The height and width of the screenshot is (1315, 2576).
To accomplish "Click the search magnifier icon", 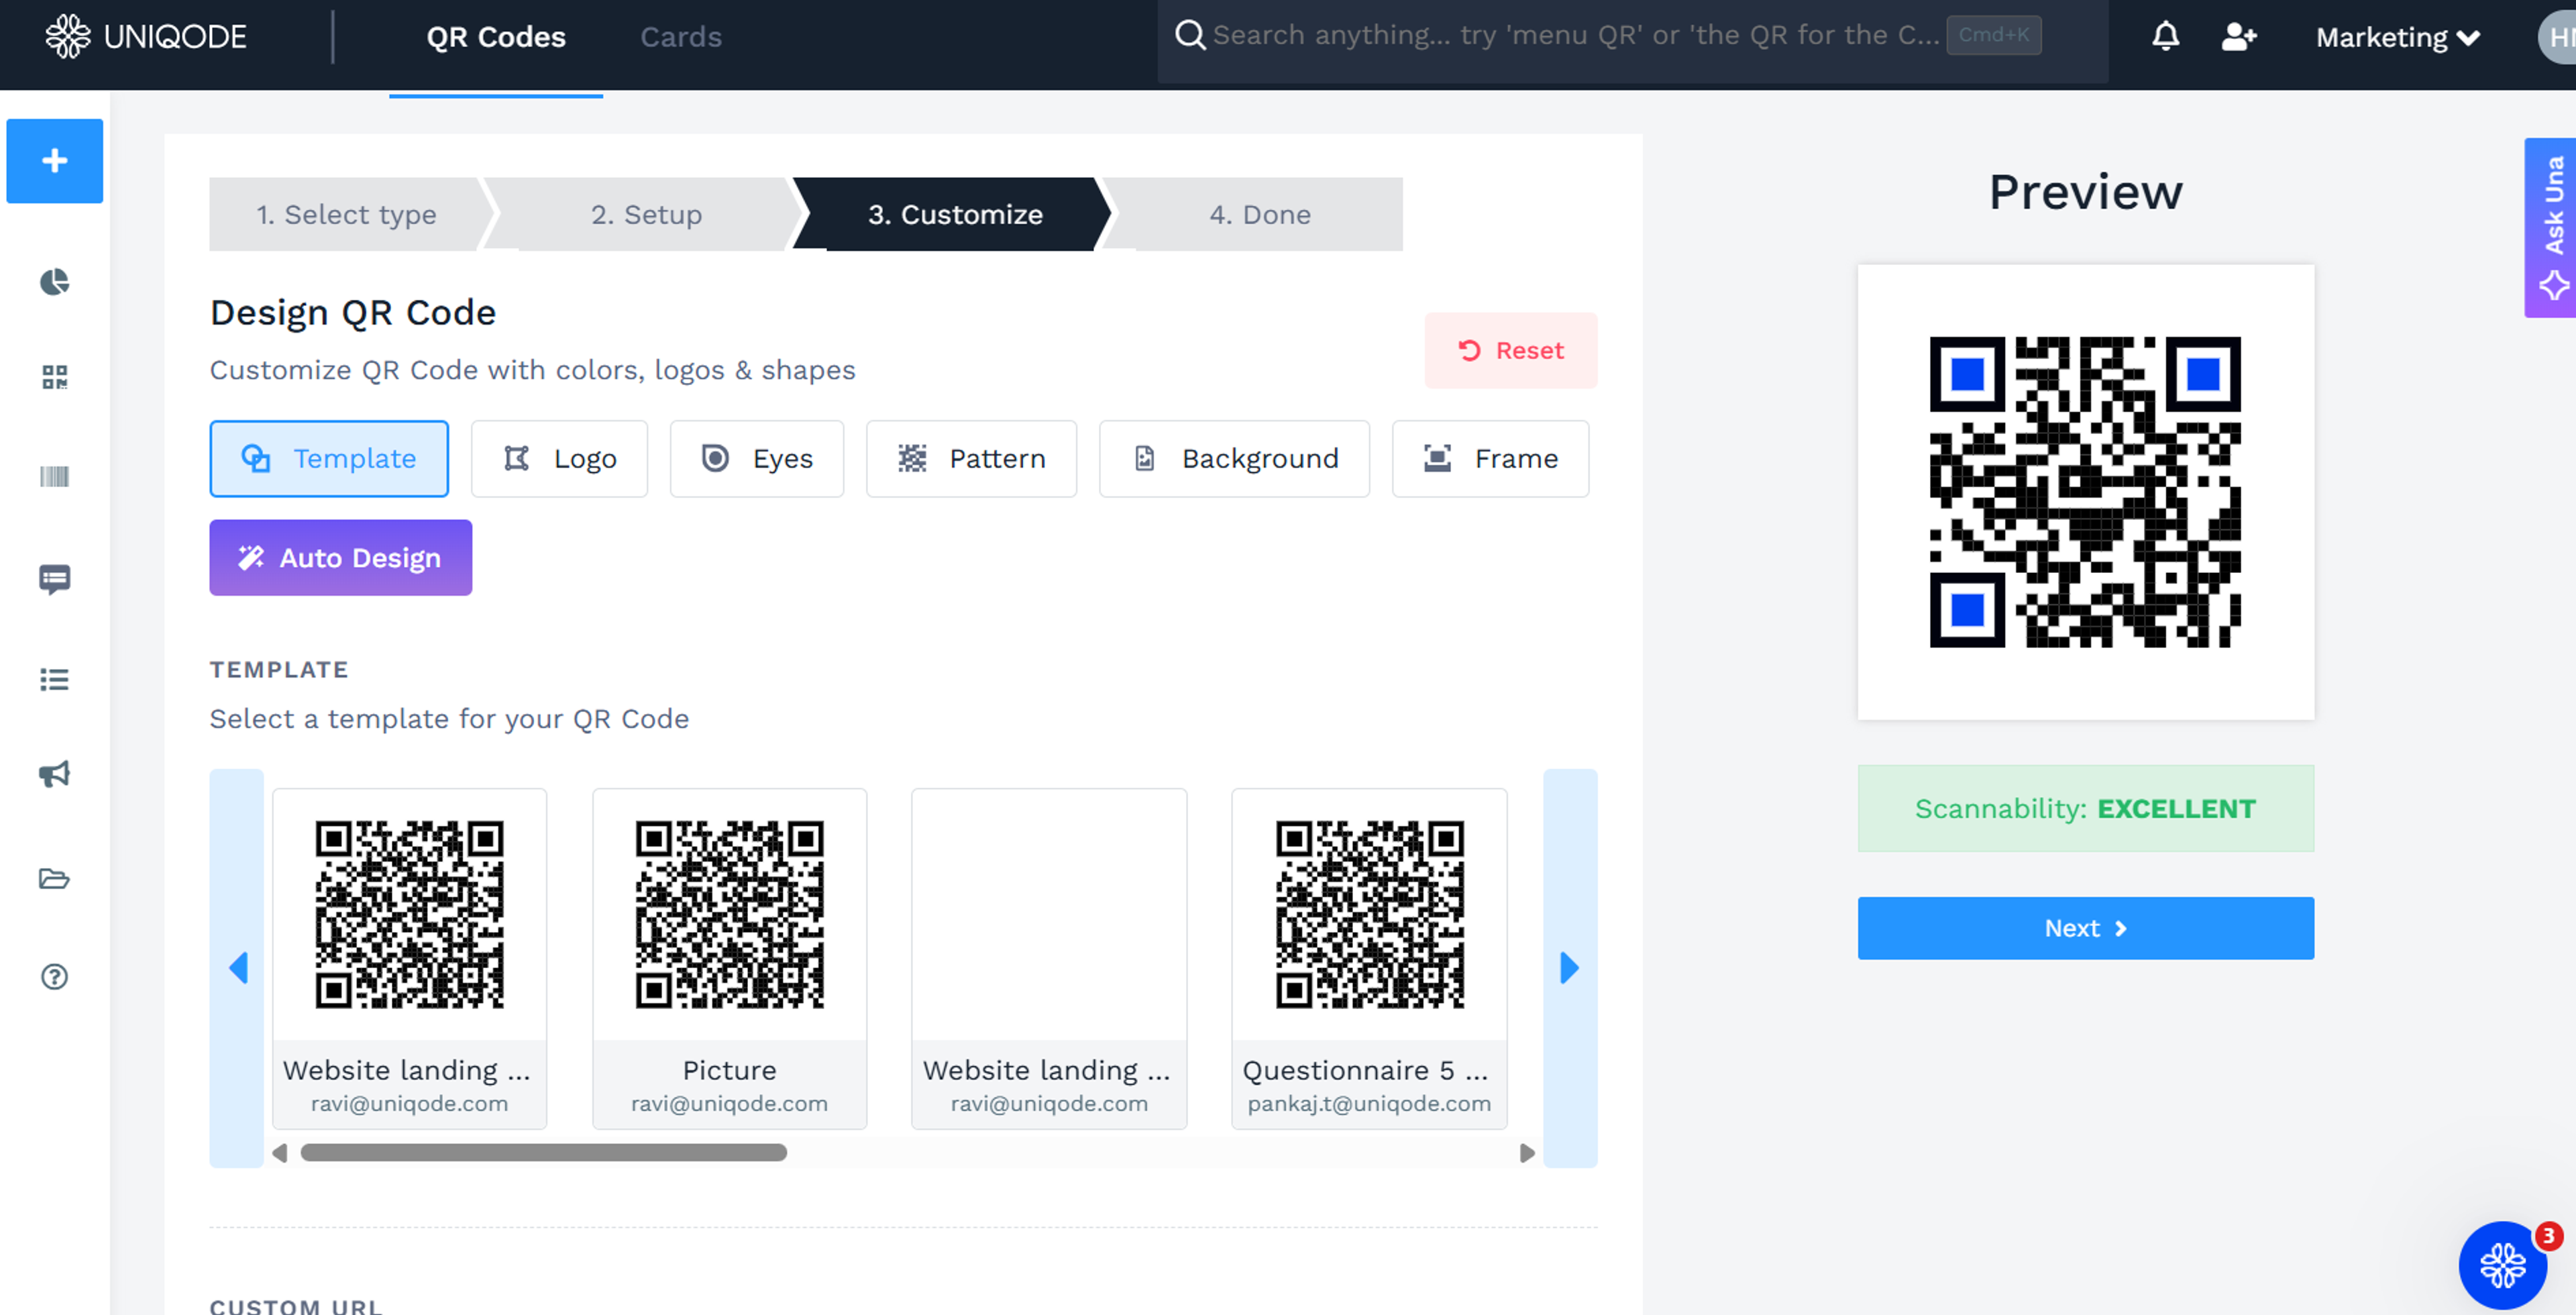I will coord(1189,35).
